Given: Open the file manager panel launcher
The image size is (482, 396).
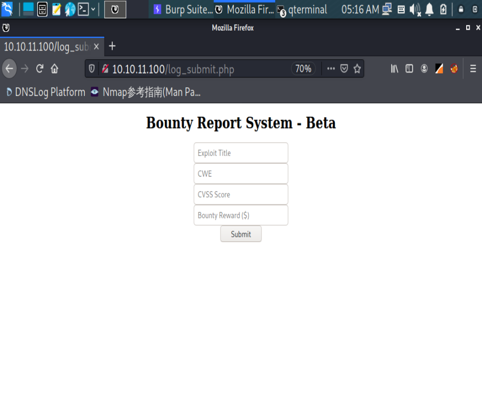Looking at the screenshot, I should coord(42,9).
